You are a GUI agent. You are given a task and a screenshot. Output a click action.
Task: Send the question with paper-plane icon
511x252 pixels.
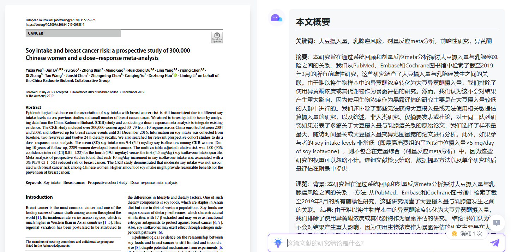tap(495, 243)
